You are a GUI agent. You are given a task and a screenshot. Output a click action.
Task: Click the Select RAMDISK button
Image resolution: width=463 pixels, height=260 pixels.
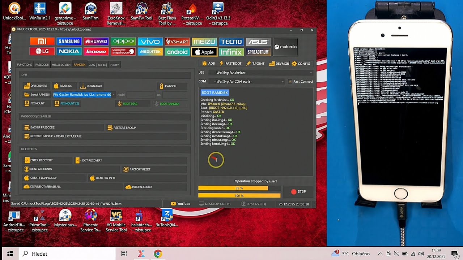point(37,95)
